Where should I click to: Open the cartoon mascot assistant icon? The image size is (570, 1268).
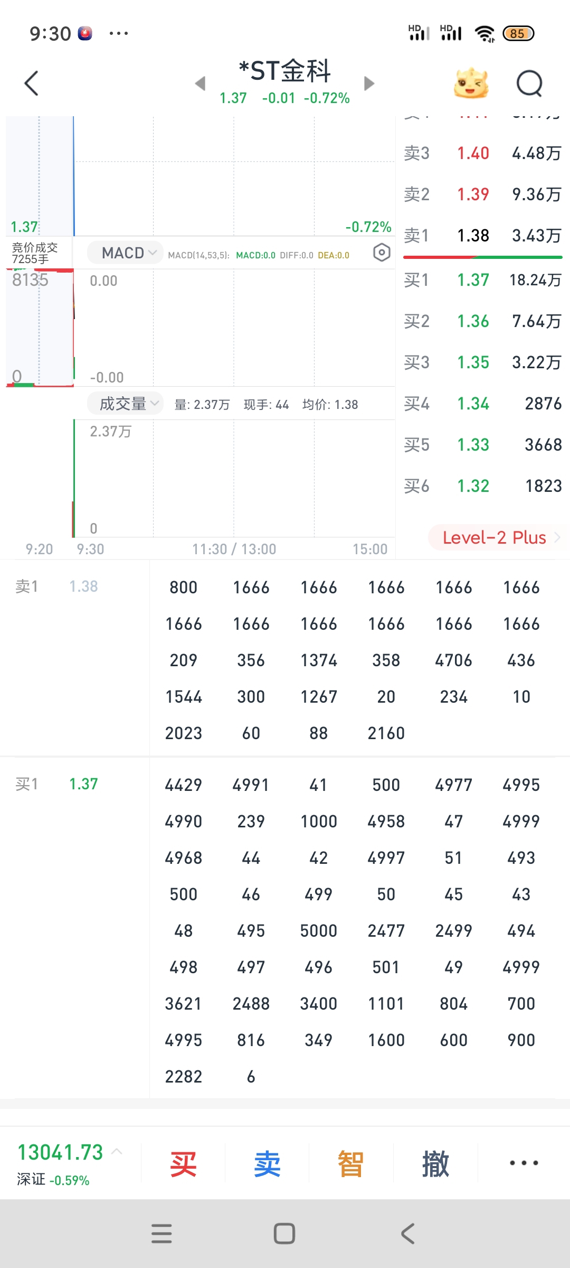tap(471, 83)
